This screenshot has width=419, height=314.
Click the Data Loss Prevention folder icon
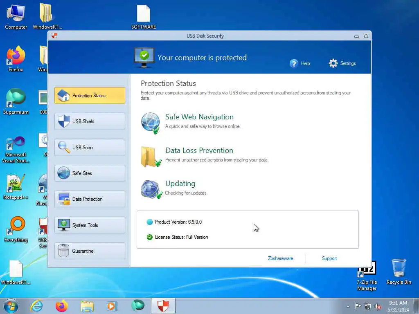click(151, 157)
